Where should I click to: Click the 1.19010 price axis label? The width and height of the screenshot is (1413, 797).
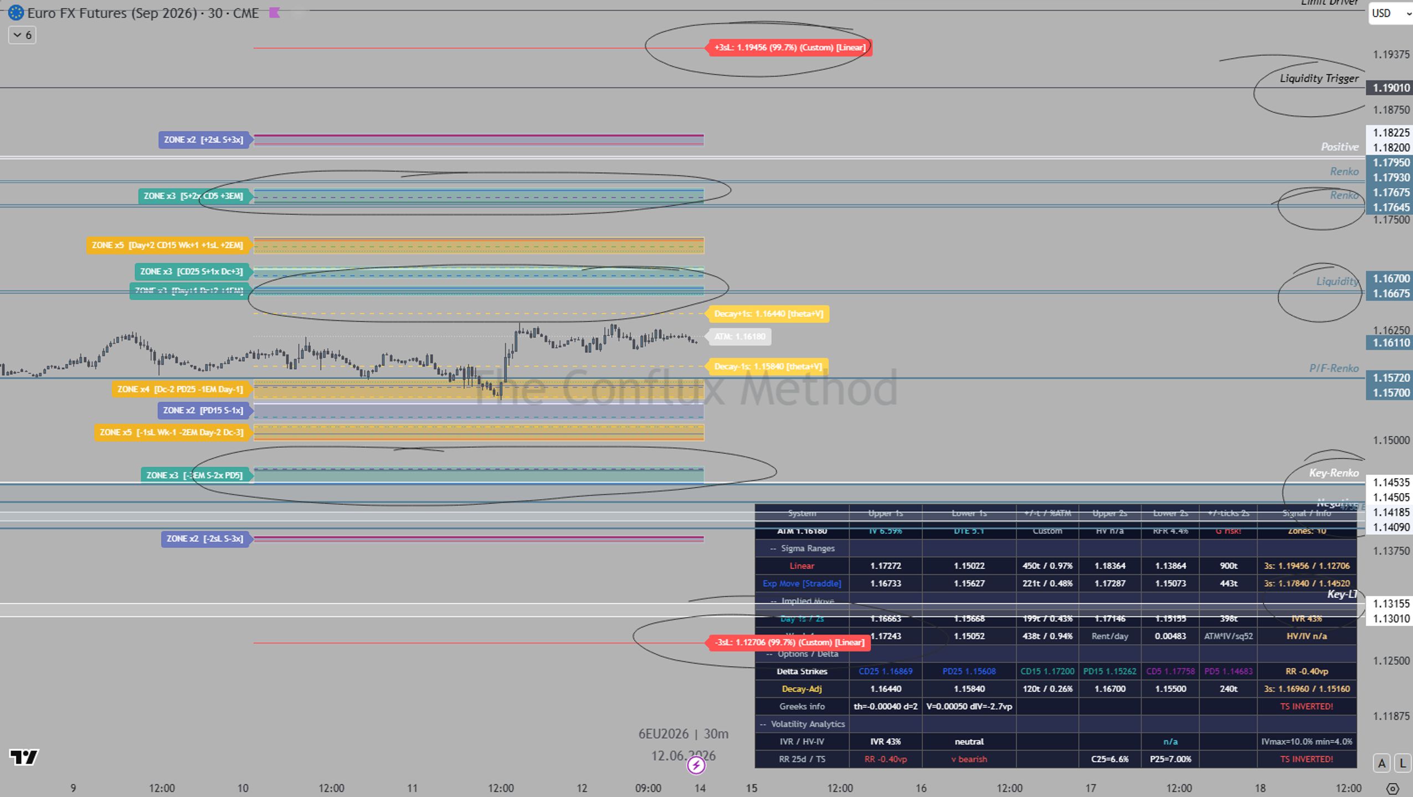click(x=1390, y=87)
